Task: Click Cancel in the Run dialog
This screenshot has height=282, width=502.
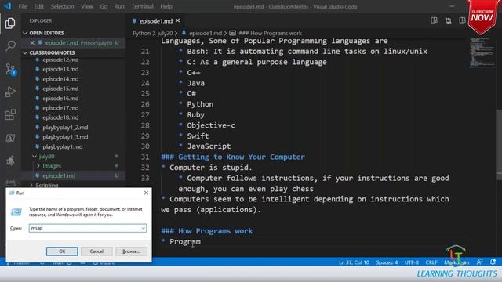Action: 96,251
